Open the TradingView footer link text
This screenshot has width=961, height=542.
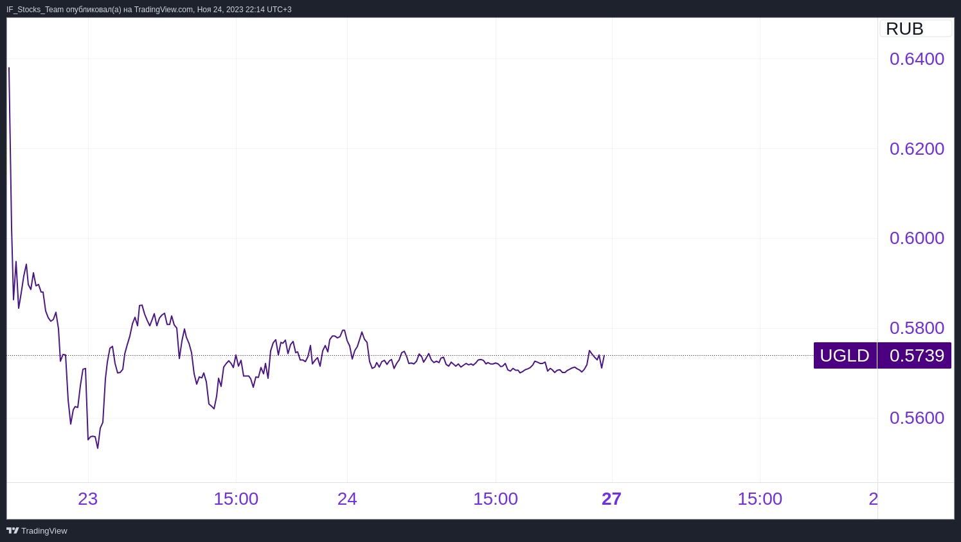44,530
